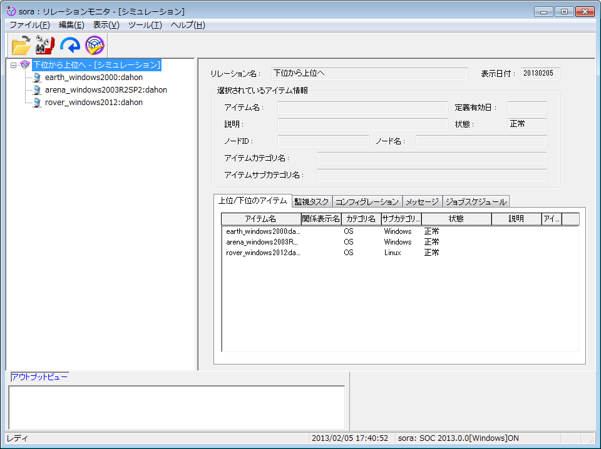The width and height of the screenshot is (601, 449).
Task: Switch to the ジョブスケジュール tab
Action: point(476,202)
